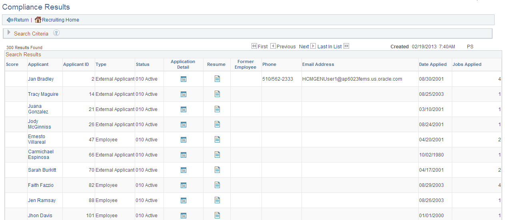Viewport: 505px width, 220px height.
Task: Open applicant Carmichael Espinosa
Action: coord(41,155)
